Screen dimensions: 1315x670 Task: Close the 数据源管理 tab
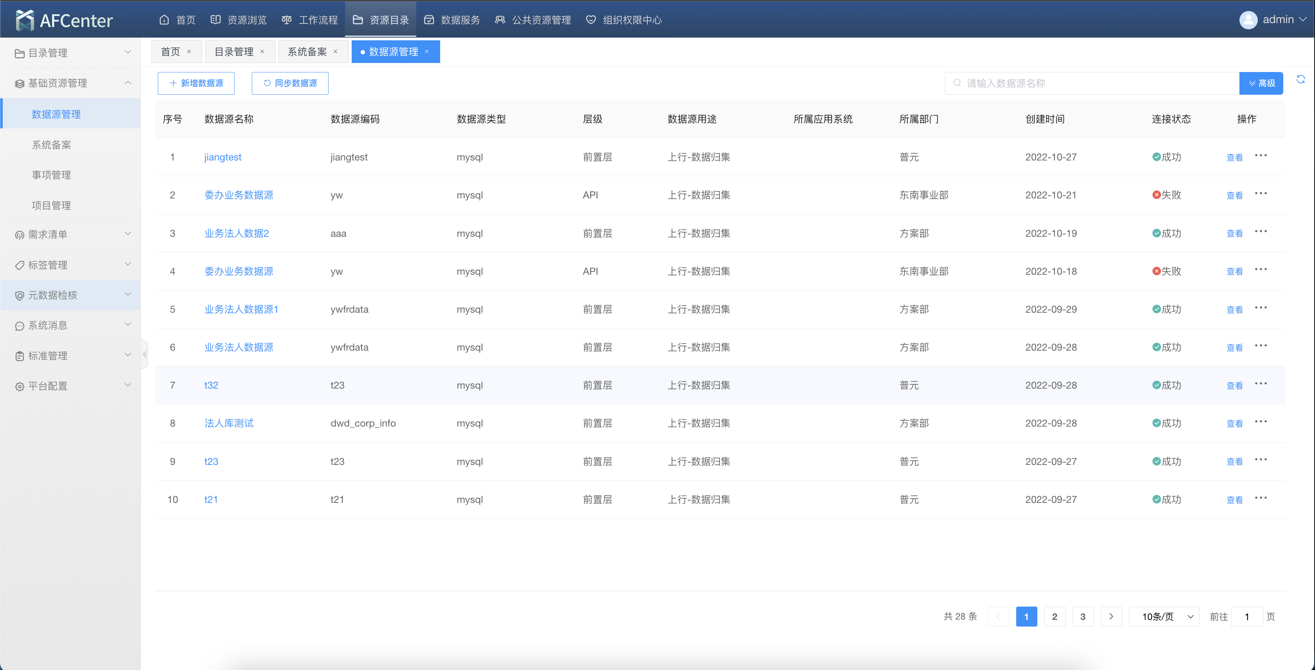[427, 52]
